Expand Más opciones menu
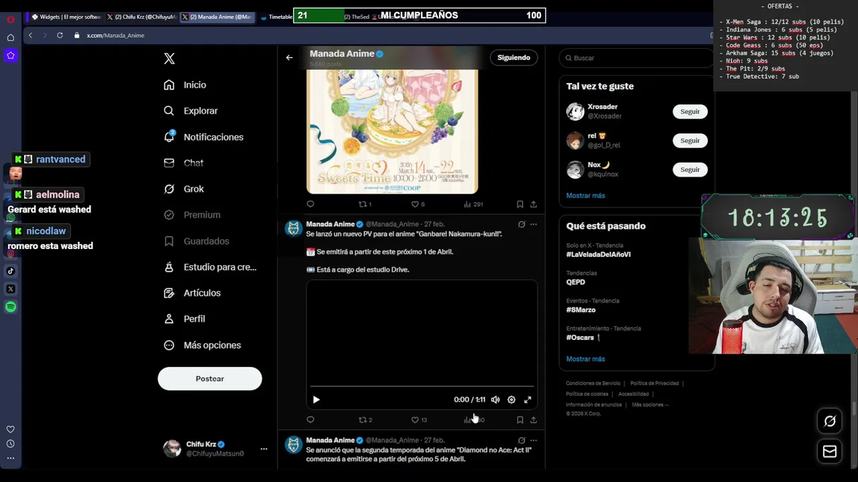 [202, 345]
